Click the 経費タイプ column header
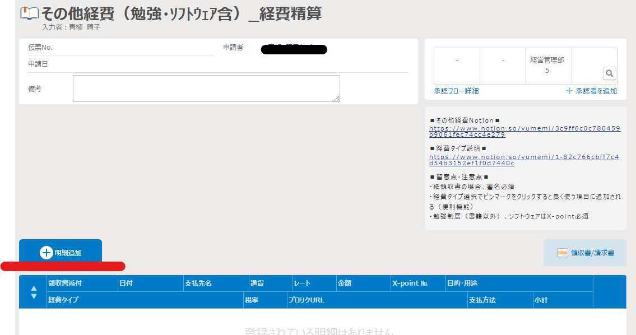This screenshot has width=636, height=335. click(63, 300)
